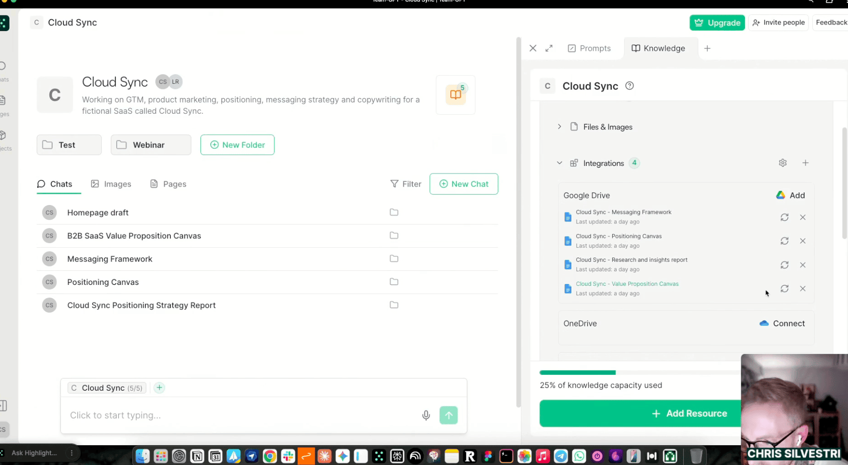The height and width of the screenshot is (465, 848).
Task: Switch to the Prompts tab
Action: 589,48
